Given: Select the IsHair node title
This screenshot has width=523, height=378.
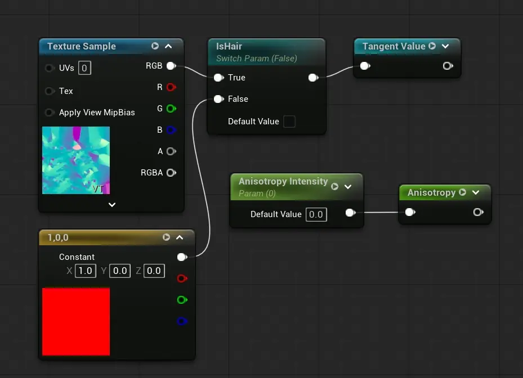Looking at the screenshot, I should click(229, 46).
